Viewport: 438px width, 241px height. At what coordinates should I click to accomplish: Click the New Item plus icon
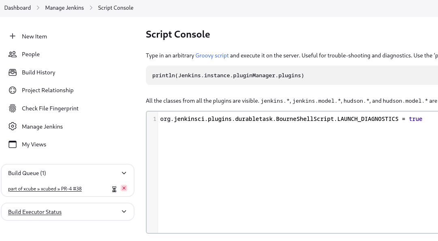(x=12, y=36)
